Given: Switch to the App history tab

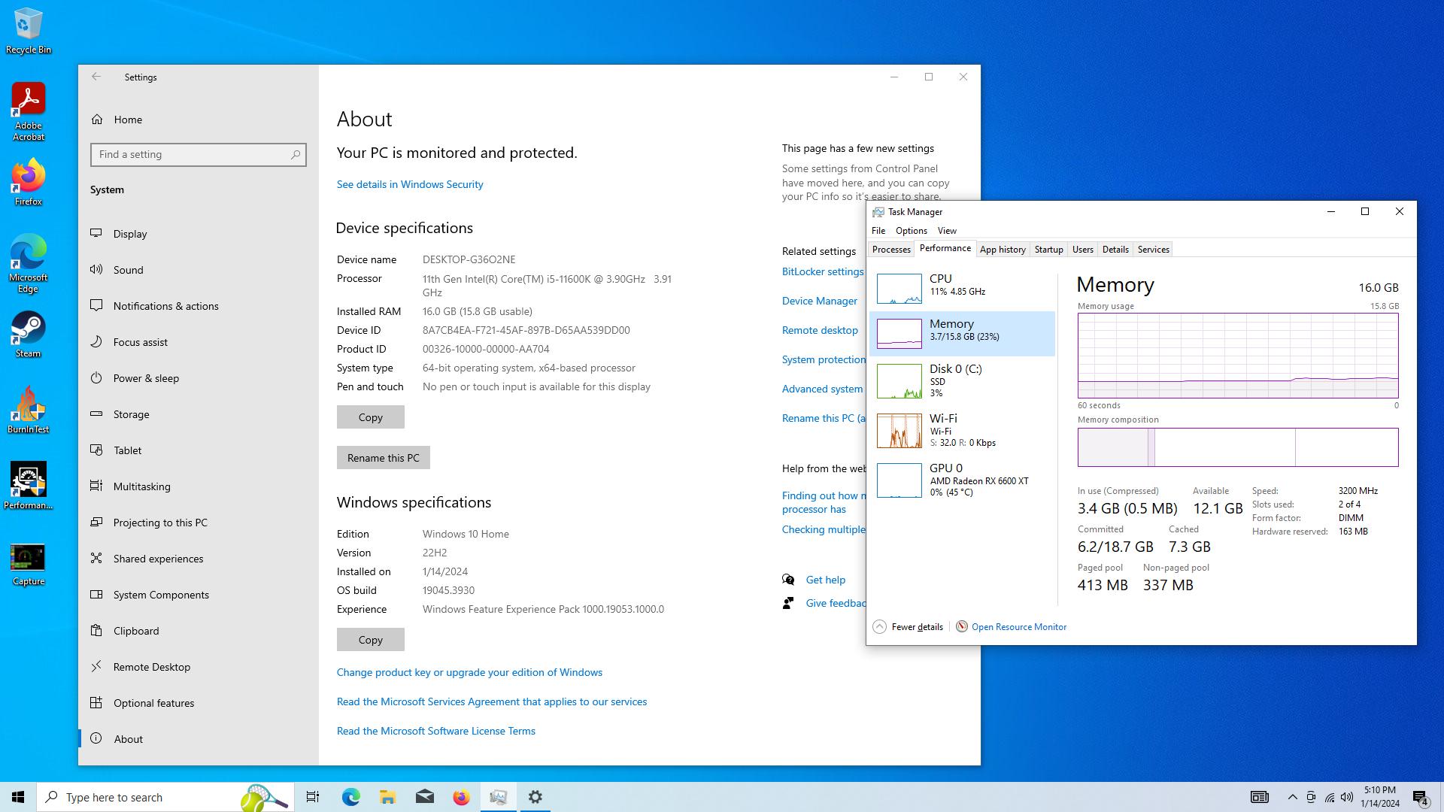Looking at the screenshot, I should 1003,250.
